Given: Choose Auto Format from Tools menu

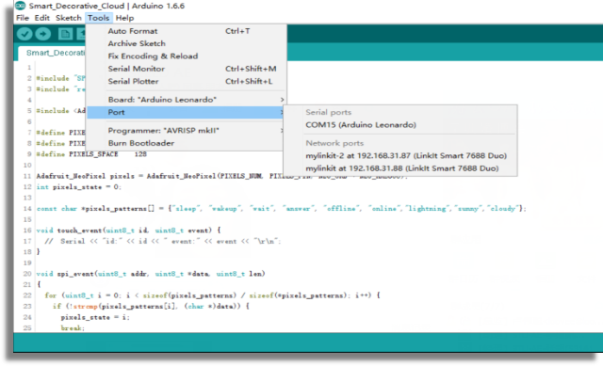Looking at the screenshot, I should click(187, 31).
